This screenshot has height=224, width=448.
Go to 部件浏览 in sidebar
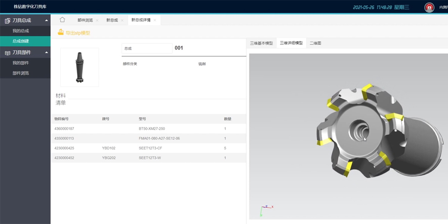21,73
